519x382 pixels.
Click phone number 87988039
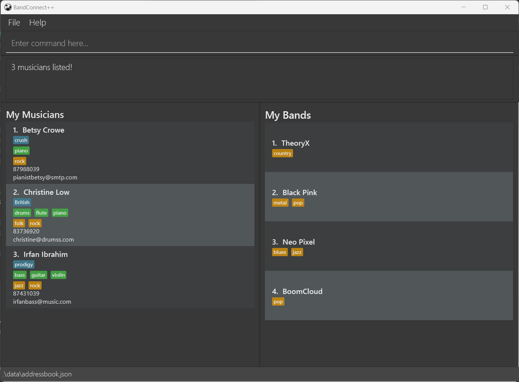(x=26, y=169)
